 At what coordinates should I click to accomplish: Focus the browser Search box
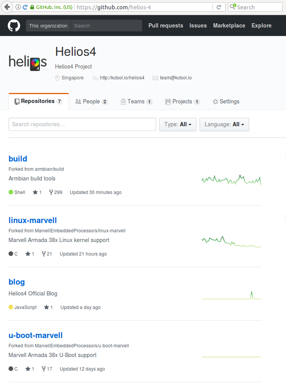click(255, 7)
